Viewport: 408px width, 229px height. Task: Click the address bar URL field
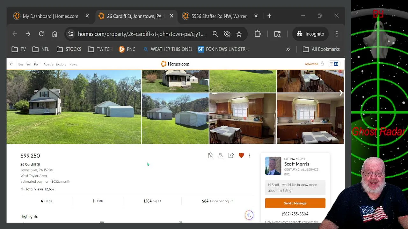(141, 34)
